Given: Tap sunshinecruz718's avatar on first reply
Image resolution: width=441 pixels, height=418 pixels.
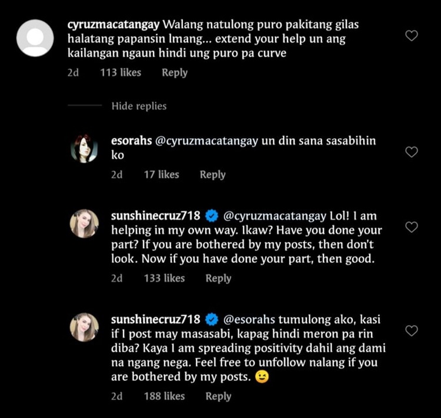Looking at the screenshot, I should 84,223.
